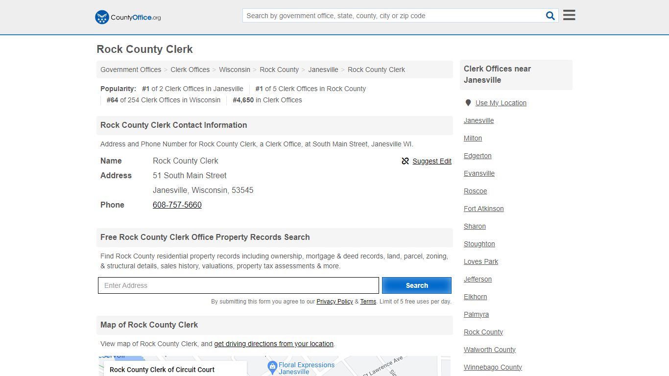Open Roscoe clerk offices link
This screenshot has height=376, width=669.
(476, 191)
